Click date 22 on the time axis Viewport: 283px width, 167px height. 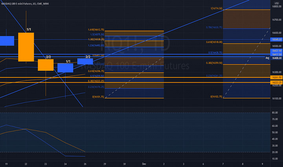coord(26,164)
